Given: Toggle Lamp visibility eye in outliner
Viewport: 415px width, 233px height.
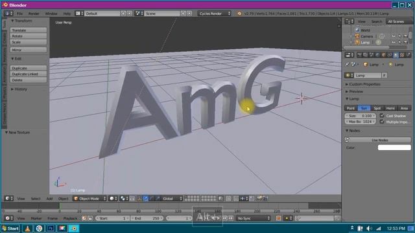Looking at the screenshot, I should pos(394,42).
